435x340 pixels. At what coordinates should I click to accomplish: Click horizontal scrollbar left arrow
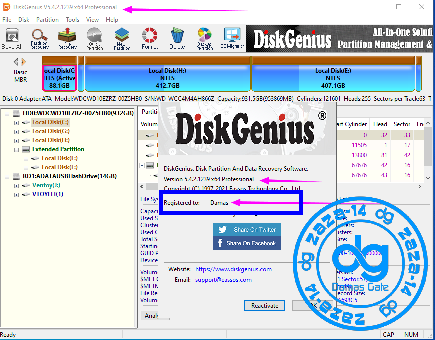tap(142, 187)
